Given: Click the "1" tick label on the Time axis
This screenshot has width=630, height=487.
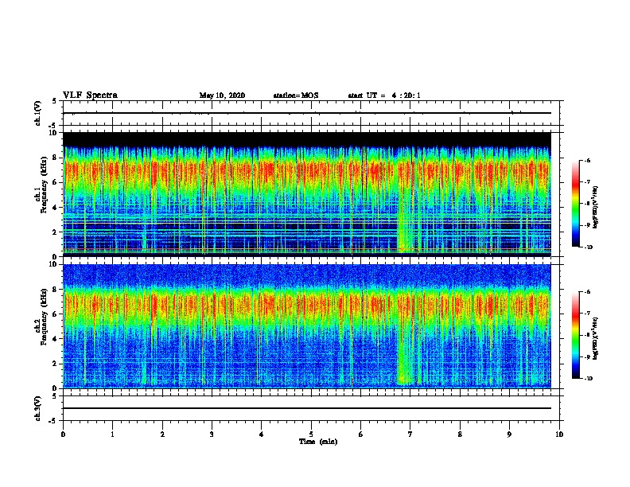Looking at the screenshot, I should point(112,434).
